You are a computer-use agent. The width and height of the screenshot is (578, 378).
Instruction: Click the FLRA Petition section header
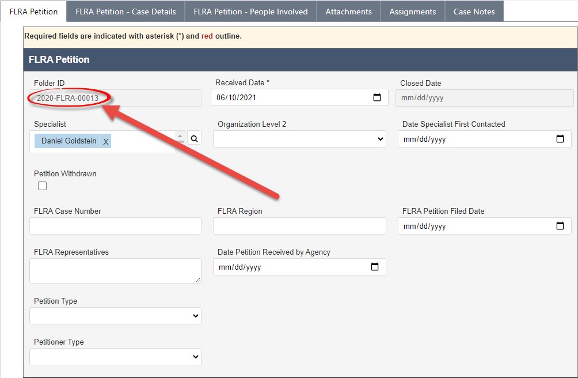coord(300,59)
